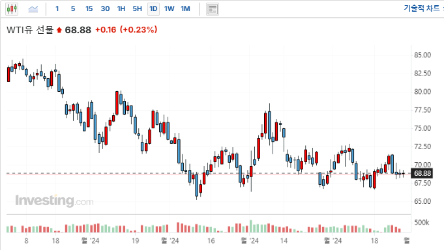Select the 30 minute interval
This screenshot has height=250, width=444.
pyautogui.click(x=106, y=8)
